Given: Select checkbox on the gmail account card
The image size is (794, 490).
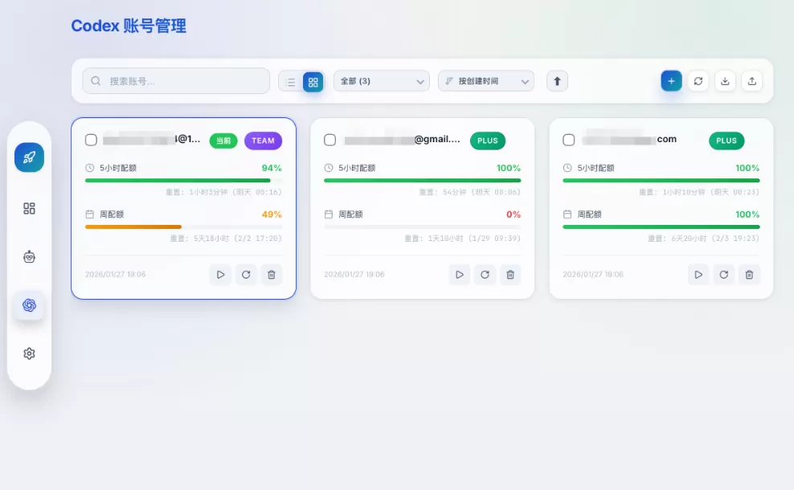Looking at the screenshot, I should 329,140.
